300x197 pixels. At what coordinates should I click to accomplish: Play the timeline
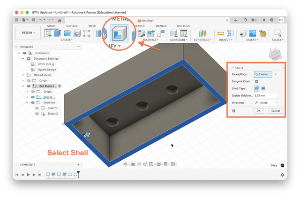coord(28,174)
